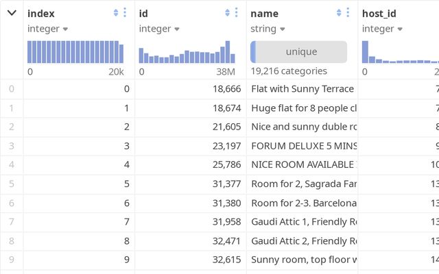This screenshot has height=274, width=439.
Task: Select id cell 18,674
Action: pyautogui.click(x=191, y=108)
